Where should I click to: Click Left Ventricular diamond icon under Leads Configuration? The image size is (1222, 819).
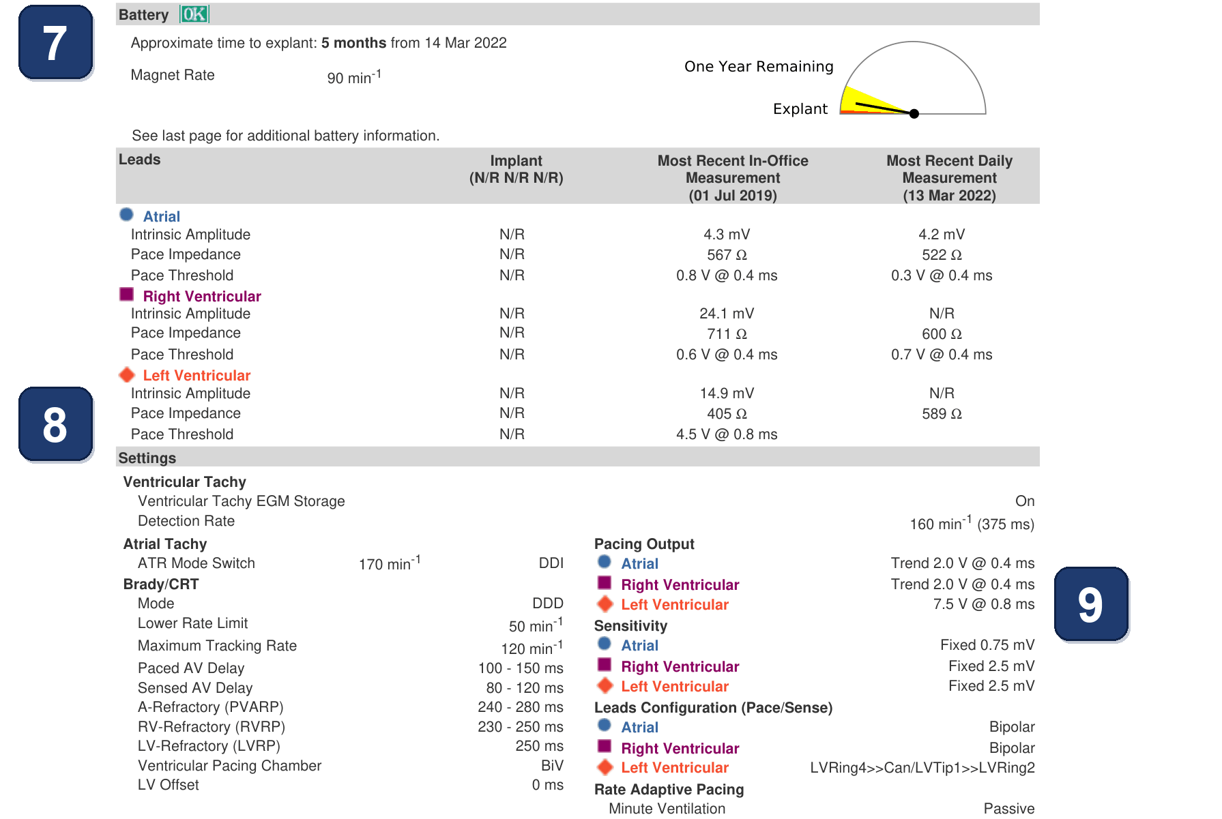coord(605,767)
